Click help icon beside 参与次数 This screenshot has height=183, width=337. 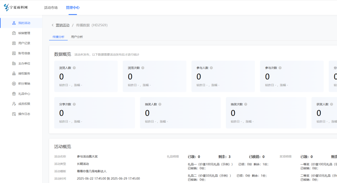280,68
